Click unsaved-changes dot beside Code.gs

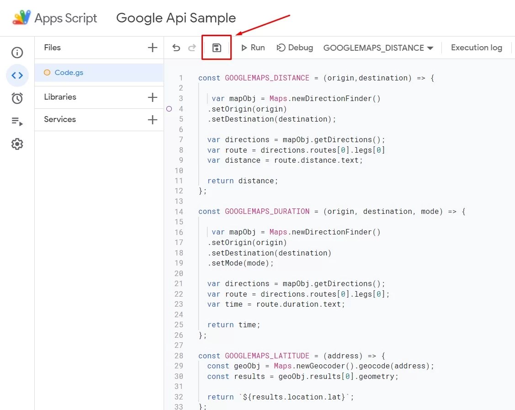47,72
